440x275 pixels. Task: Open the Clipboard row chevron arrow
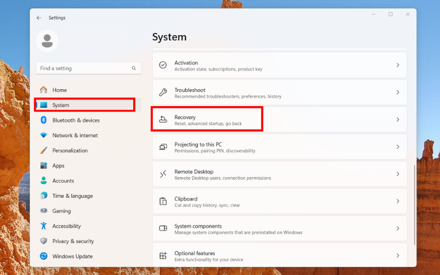pos(398,201)
